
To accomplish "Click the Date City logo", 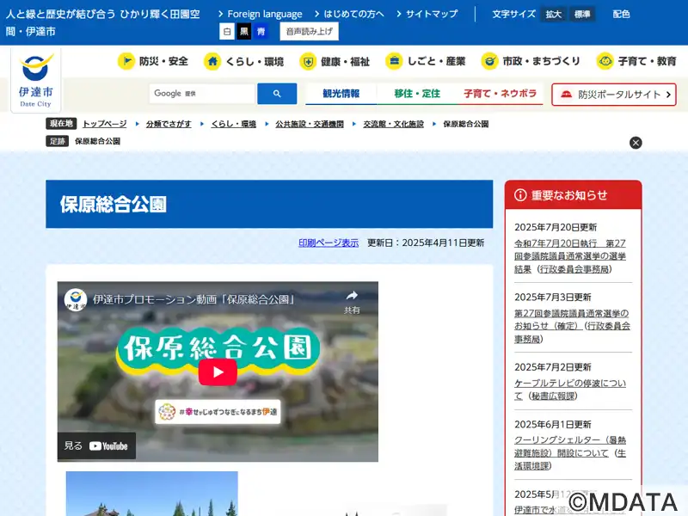I will point(35,80).
